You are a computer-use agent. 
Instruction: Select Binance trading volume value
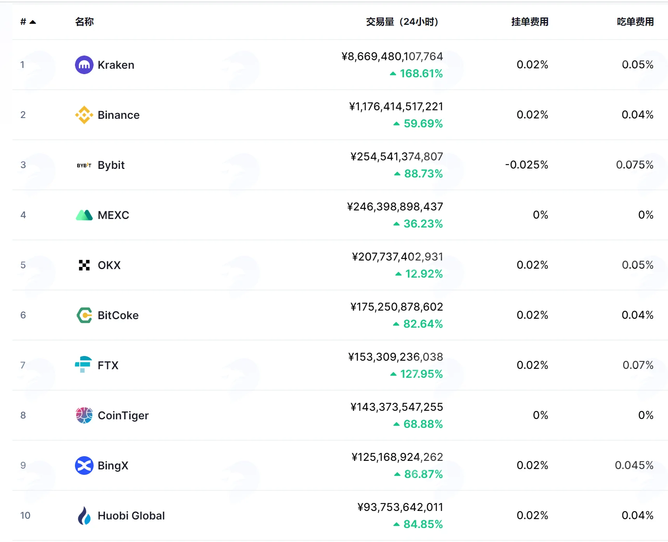pos(396,106)
